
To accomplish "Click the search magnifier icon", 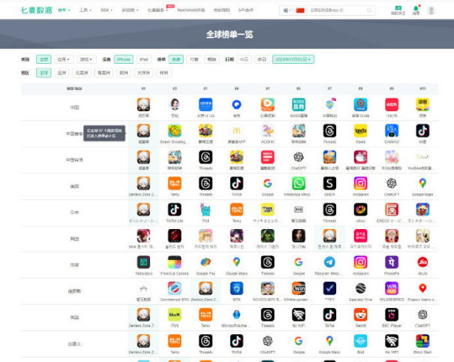I will pos(369,11).
